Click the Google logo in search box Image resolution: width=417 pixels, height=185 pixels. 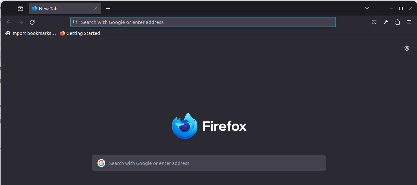tap(101, 163)
